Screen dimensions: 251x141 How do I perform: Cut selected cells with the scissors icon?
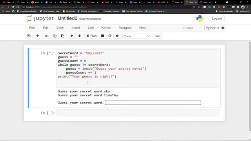tap(47, 36)
